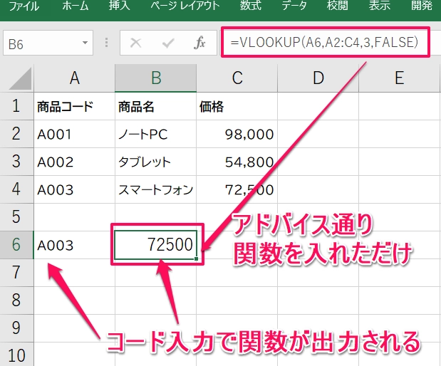Open the 数式 tab

pyautogui.click(x=250, y=6)
